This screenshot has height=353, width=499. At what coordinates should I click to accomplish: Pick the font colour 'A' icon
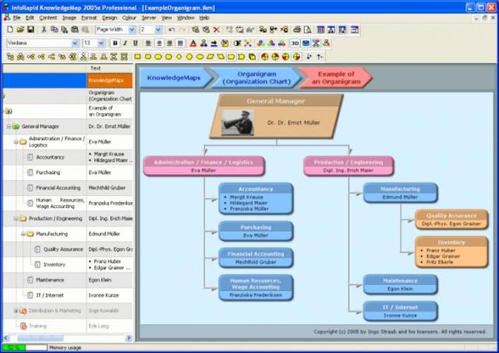click(193, 44)
